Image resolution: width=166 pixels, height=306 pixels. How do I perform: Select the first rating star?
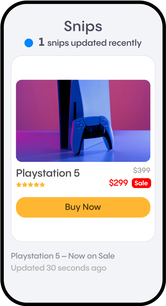pos(19,185)
